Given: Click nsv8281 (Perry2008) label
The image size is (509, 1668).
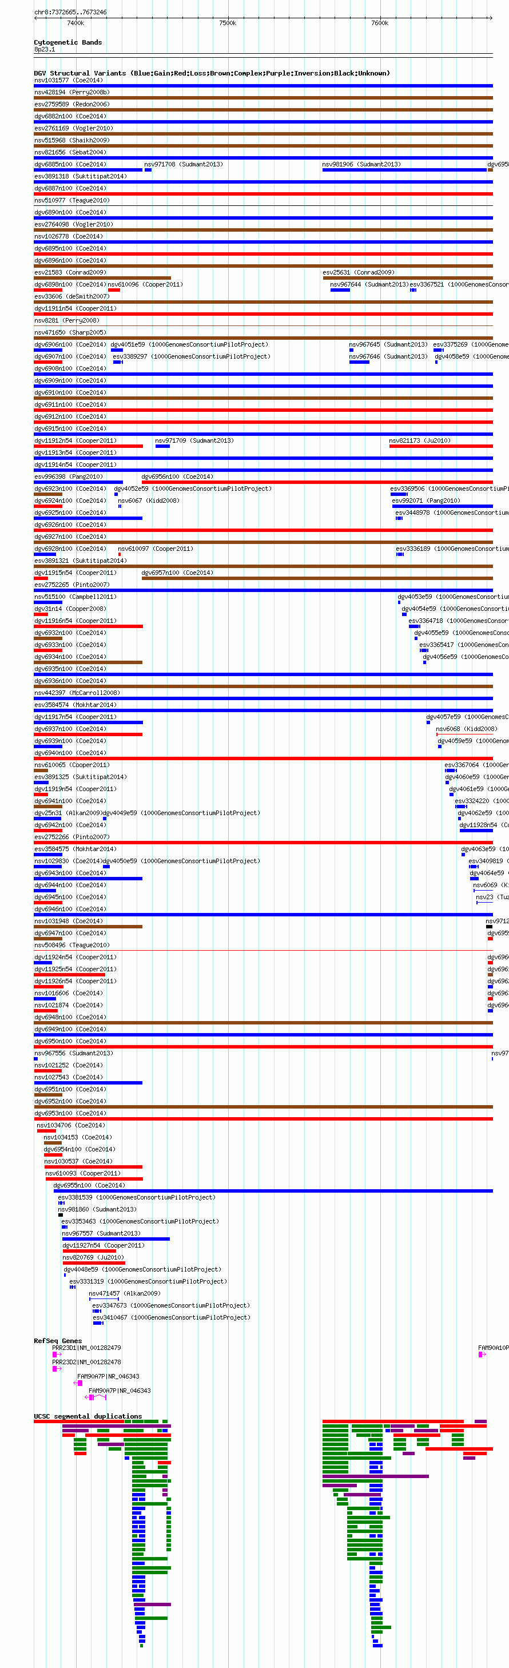Looking at the screenshot, I should pyautogui.click(x=67, y=320).
